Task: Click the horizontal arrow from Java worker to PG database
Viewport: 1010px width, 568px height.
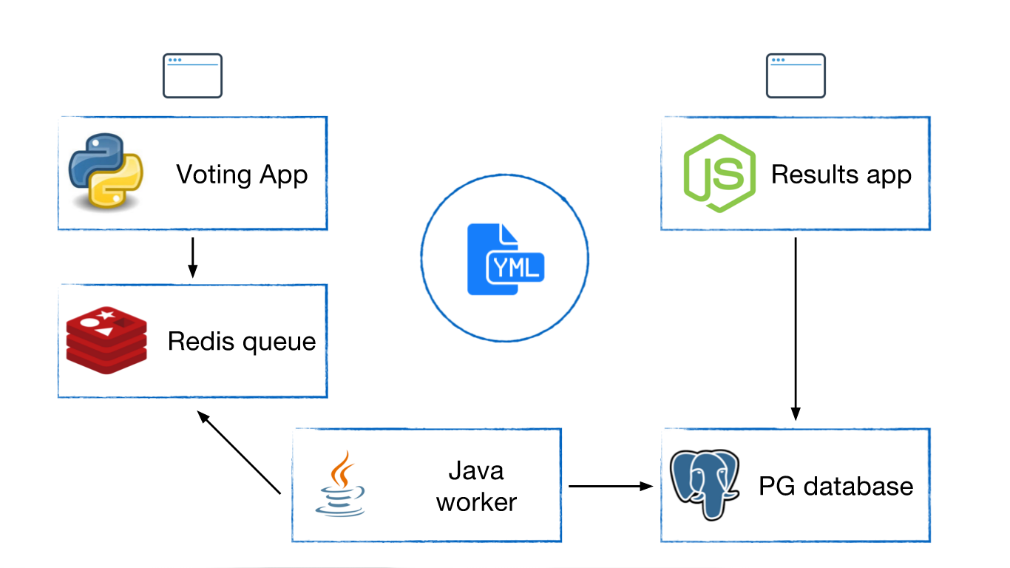Action: coord(610,486)
